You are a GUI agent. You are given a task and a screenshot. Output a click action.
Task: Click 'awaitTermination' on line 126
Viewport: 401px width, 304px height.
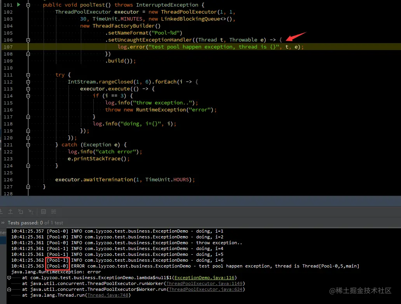(x=108, y=180)
